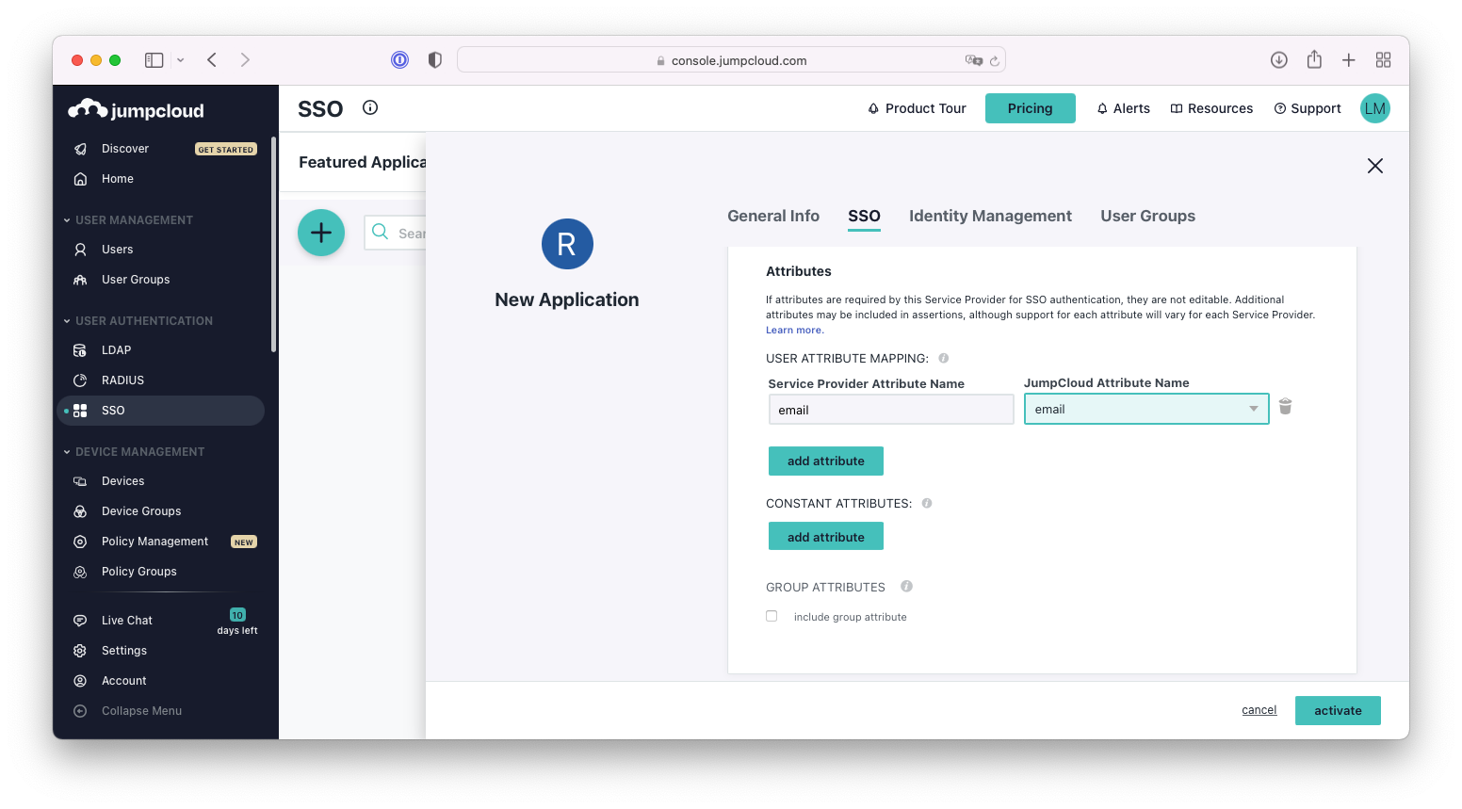Click the JumpCloud logo

(x=136, y=110)
